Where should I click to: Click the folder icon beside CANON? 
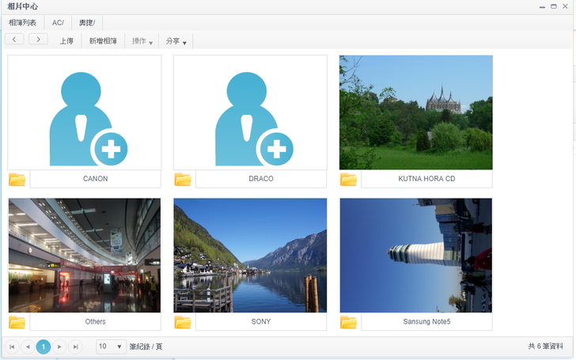(17, 179)
